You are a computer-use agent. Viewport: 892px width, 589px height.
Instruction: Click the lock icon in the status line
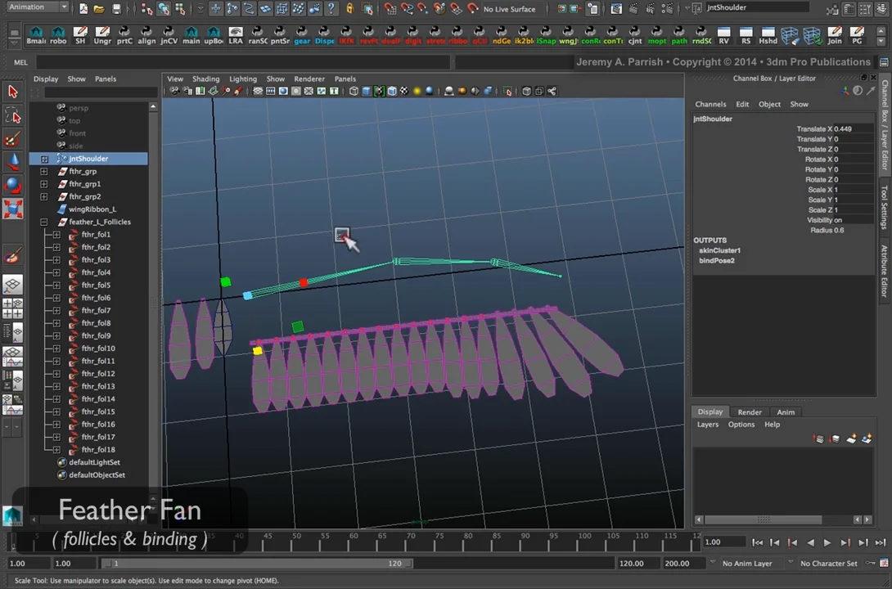pos(349,8)
